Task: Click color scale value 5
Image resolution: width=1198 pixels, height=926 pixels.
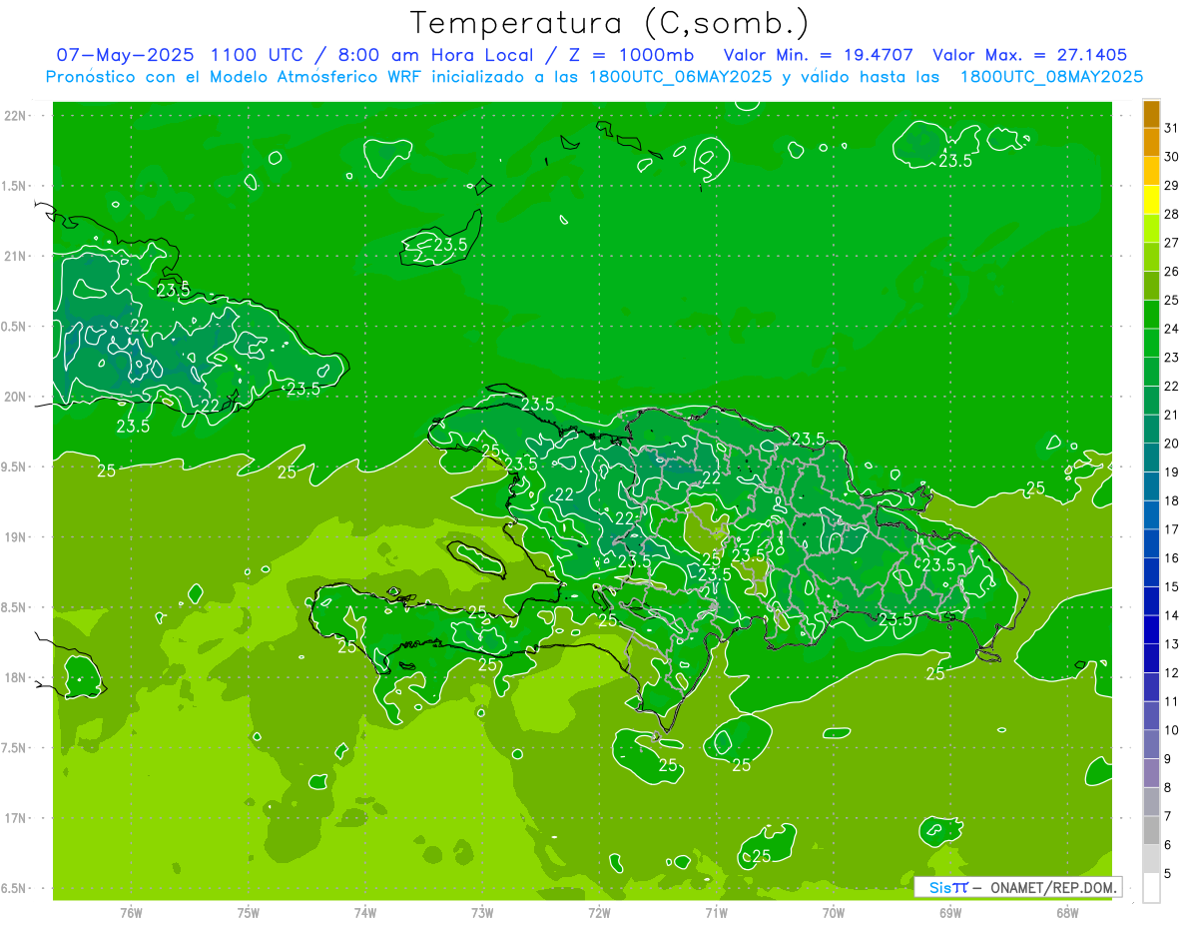Action: (1168, 873)
